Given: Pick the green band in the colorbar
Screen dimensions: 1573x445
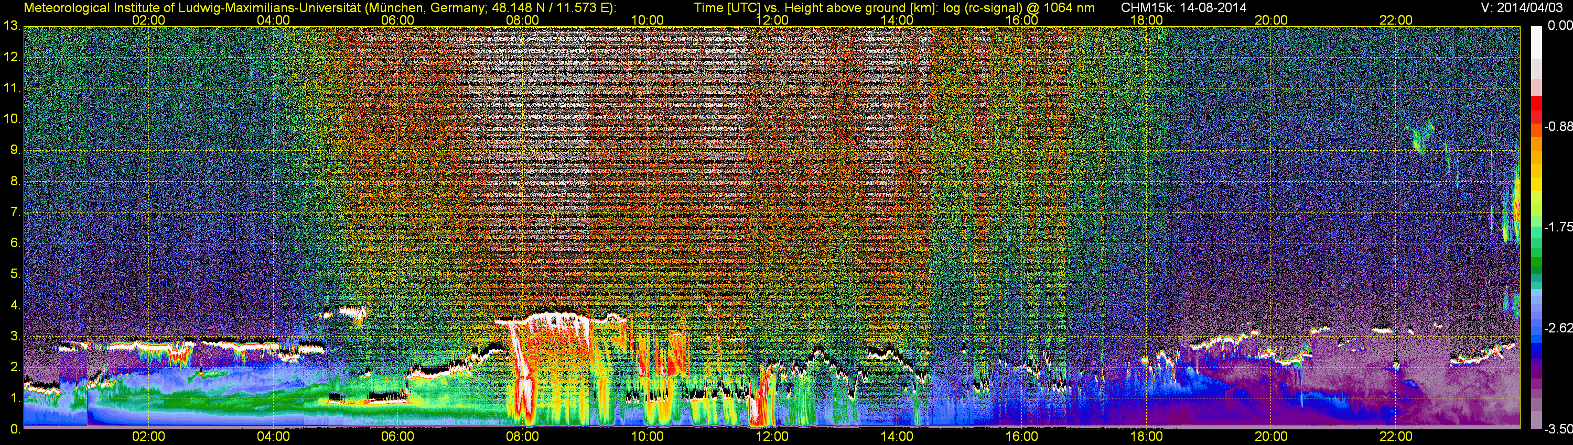Looking at the screenshot, I should click(x=1536, y=262).
